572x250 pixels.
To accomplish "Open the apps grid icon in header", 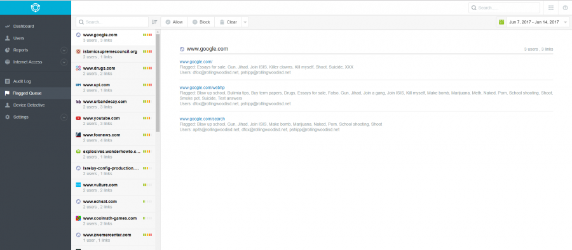I will (551, 8).
